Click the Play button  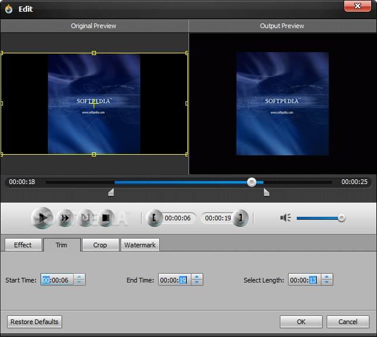pyautogui.click(x=42, y=218)
